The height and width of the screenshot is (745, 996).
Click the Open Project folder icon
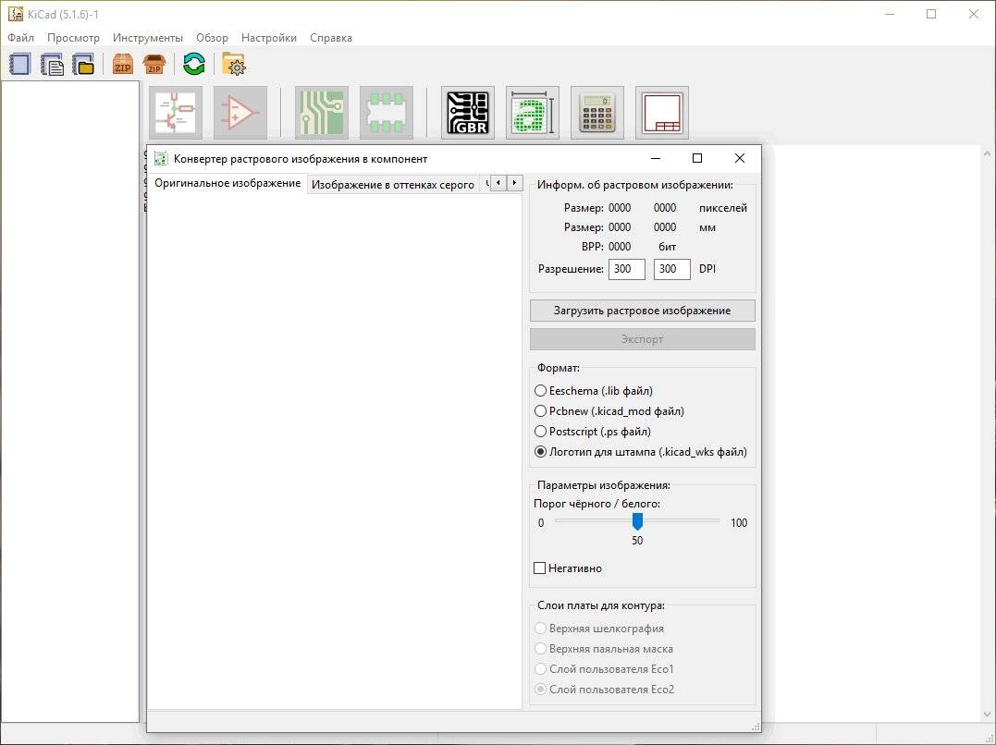[83, 64]
